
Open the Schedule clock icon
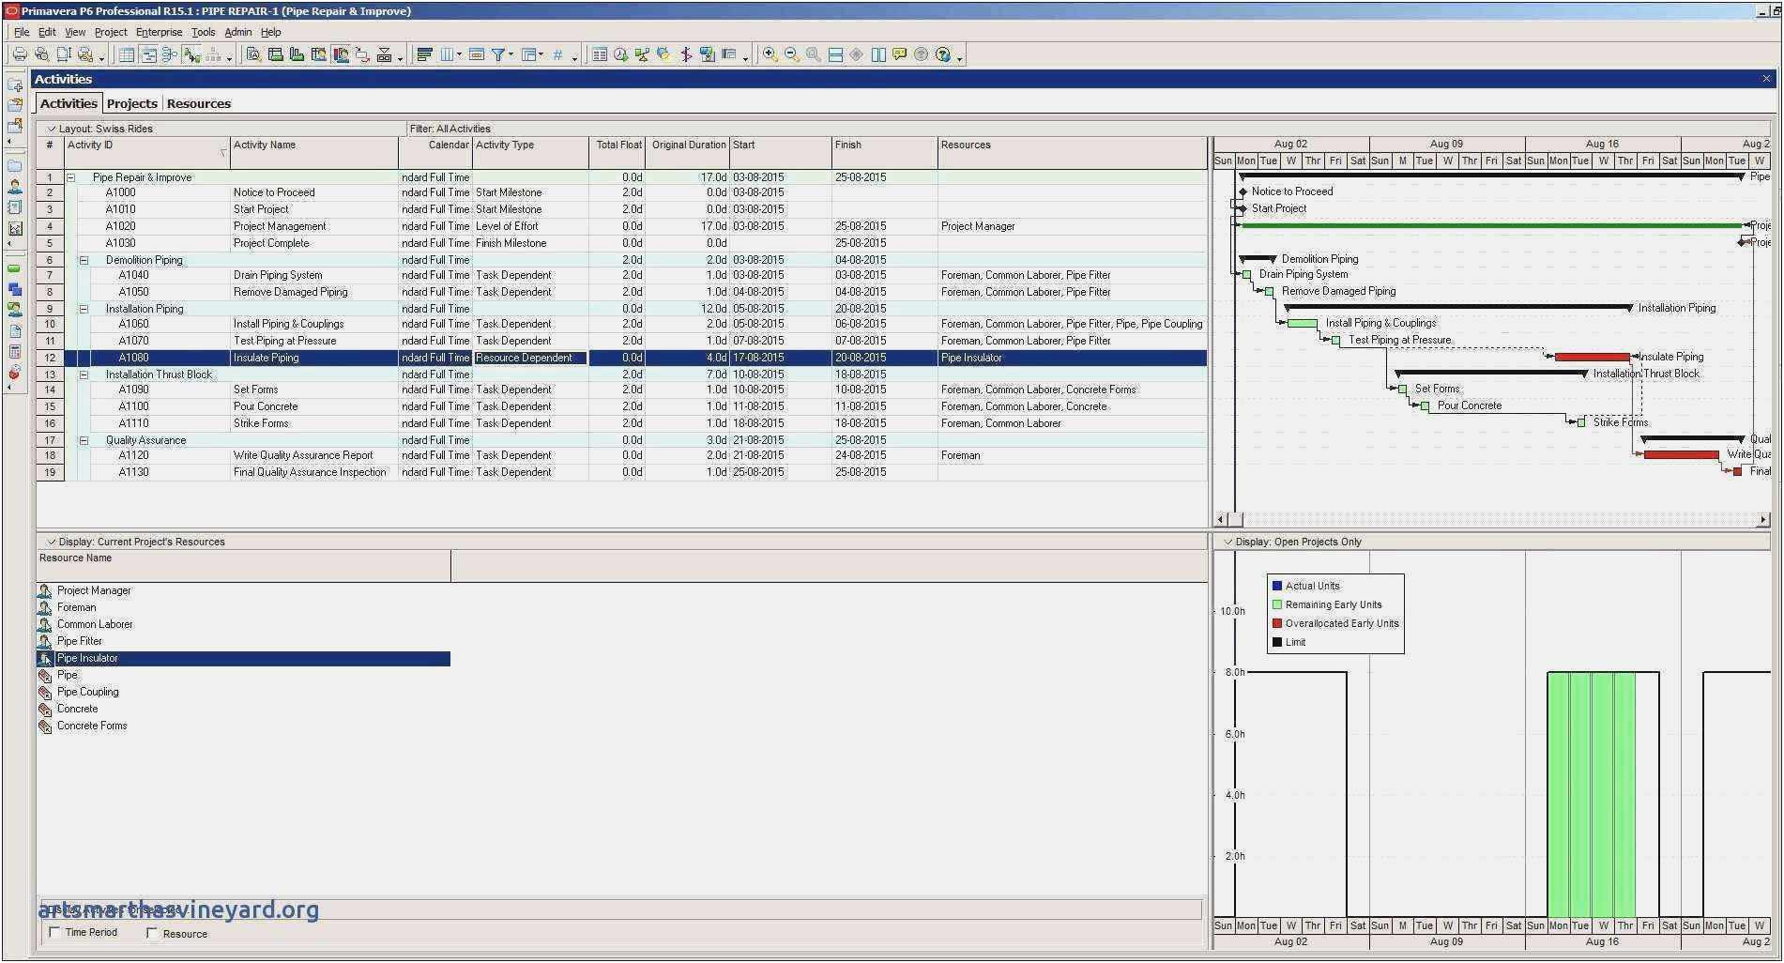coord(620,55)
